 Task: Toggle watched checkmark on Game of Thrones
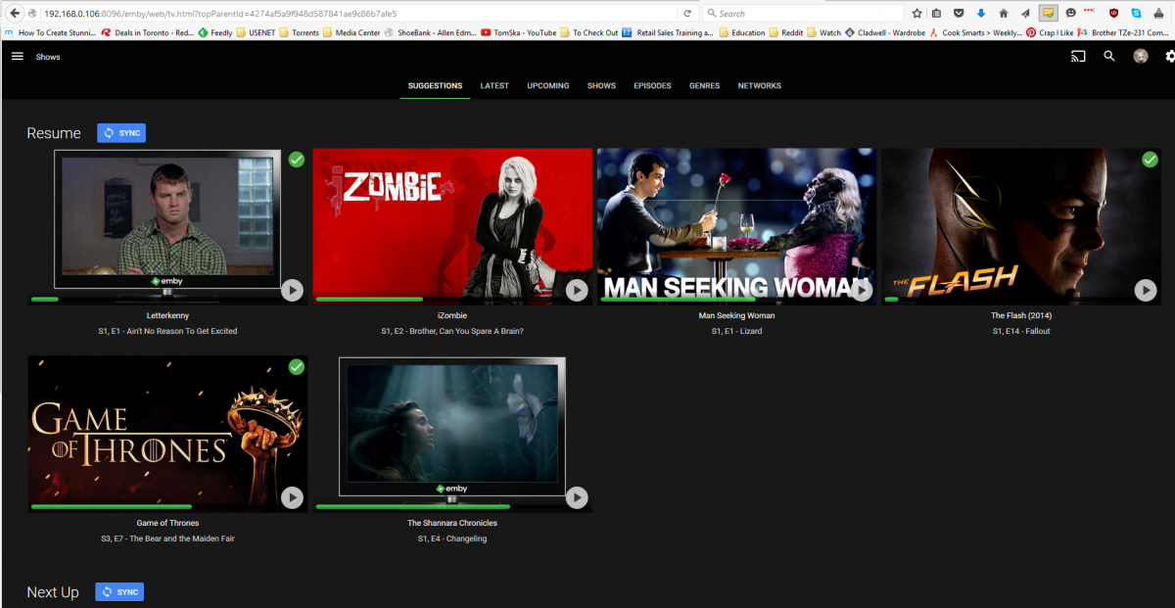click(x=296, y=366)
